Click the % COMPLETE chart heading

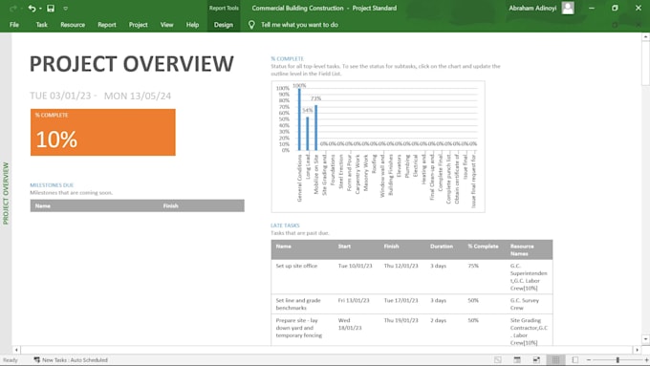click(288, 59)
